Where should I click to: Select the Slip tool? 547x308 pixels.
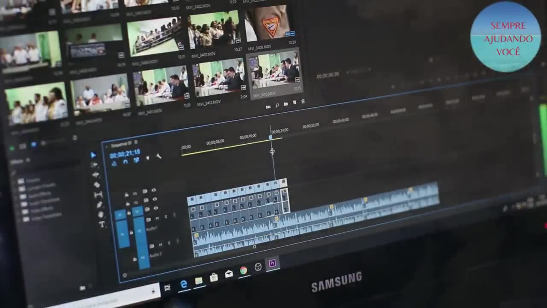pyautogui.click(x=98, y=195)
